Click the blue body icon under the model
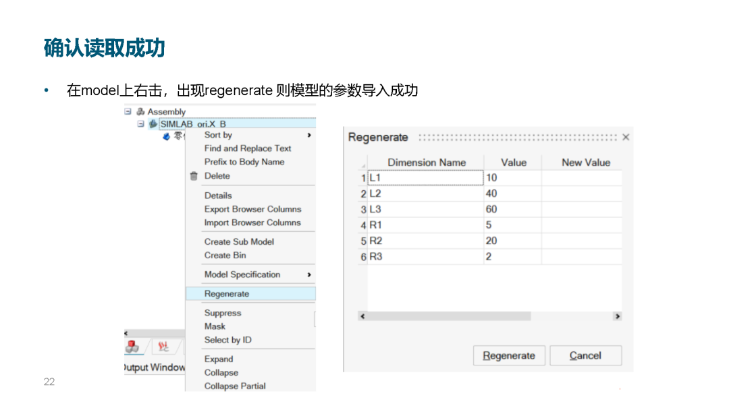This screenshot has width=729, height=410. coord(167,136)
